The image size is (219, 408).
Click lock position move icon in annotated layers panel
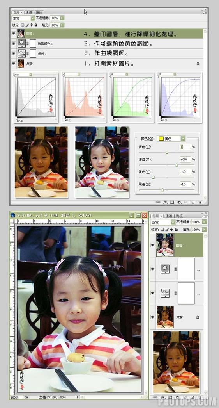point(31,25)
